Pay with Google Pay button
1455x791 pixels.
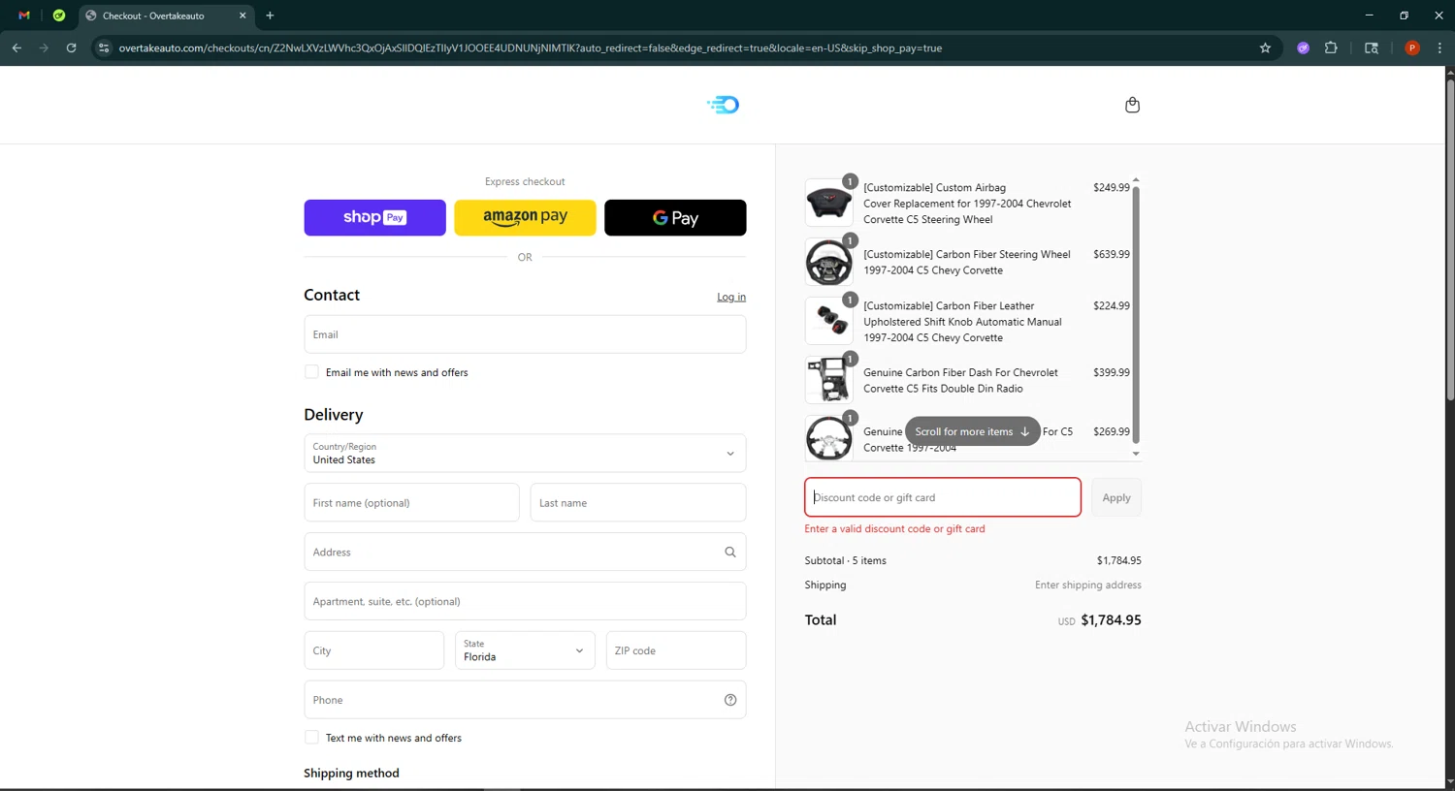(x=675, y=217)
